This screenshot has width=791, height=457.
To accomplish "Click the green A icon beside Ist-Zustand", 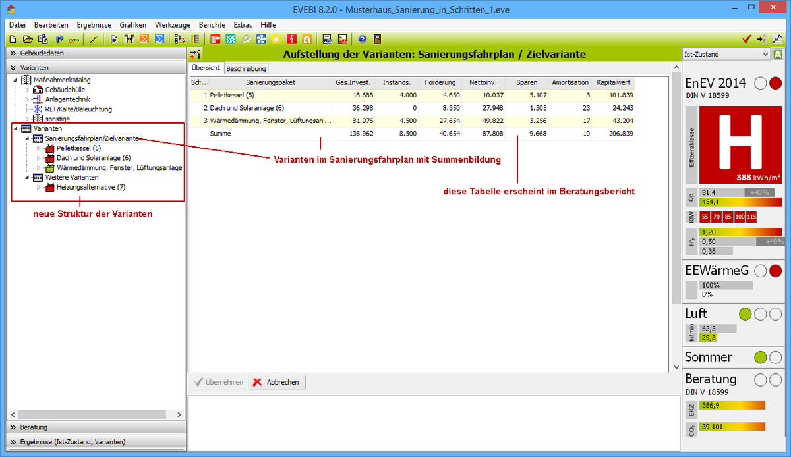I will click(x=778, y=55).
